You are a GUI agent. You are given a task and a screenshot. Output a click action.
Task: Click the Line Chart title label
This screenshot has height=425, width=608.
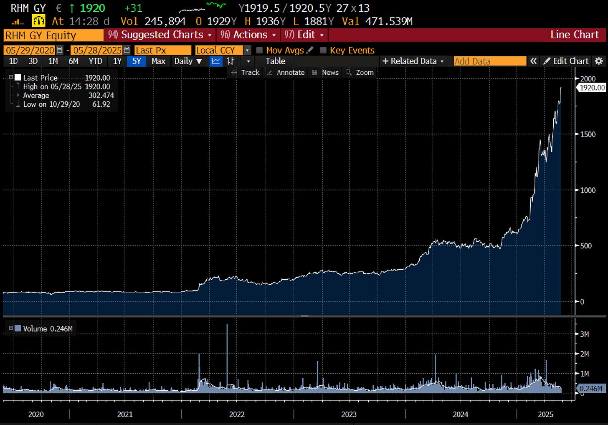click(x=575, y=35)
